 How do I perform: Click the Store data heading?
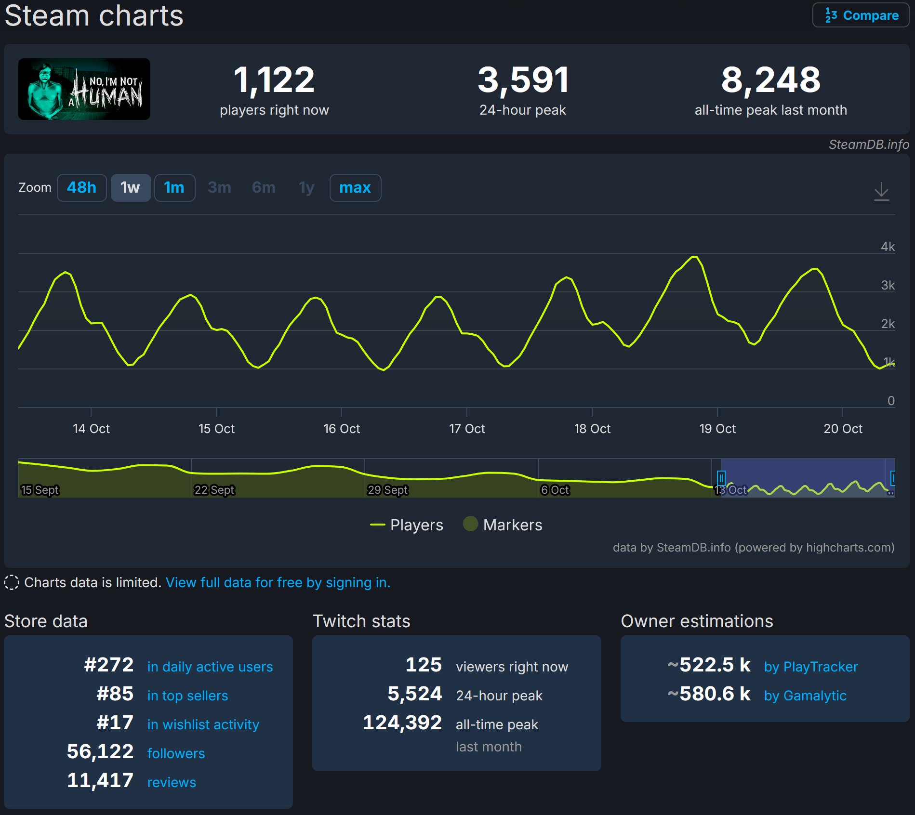point(46,621)
